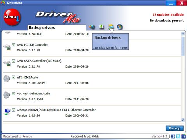This screenshot has width=187, height=140.
Task: Click the scrollbar up arrow
Action: pyautogui.click(x=183, y=33)
